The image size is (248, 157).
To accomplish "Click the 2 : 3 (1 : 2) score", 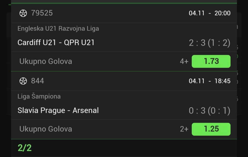I will tap(209, 43).
